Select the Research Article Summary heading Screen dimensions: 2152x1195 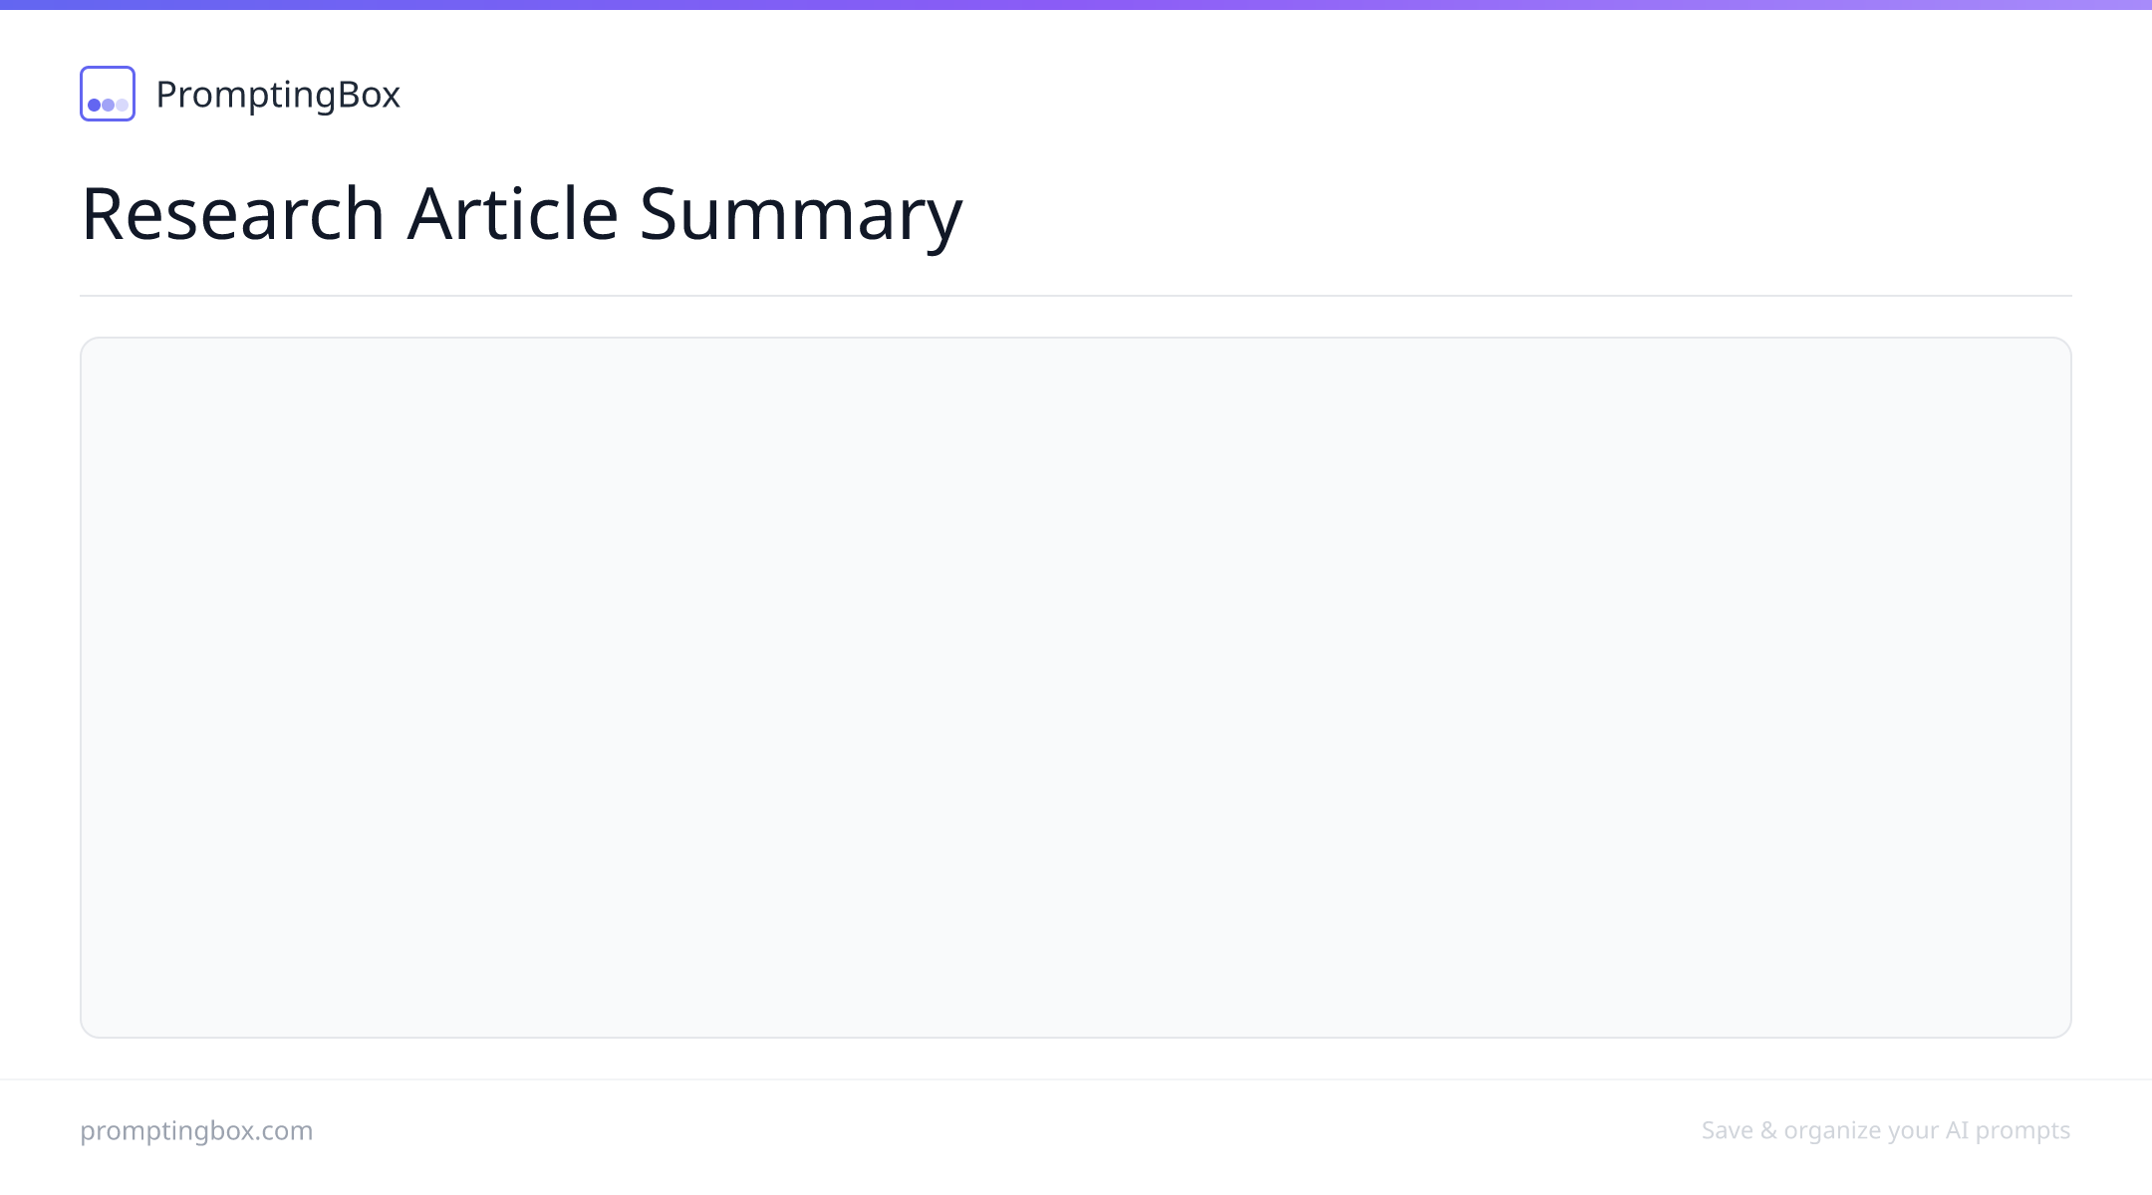521,213
